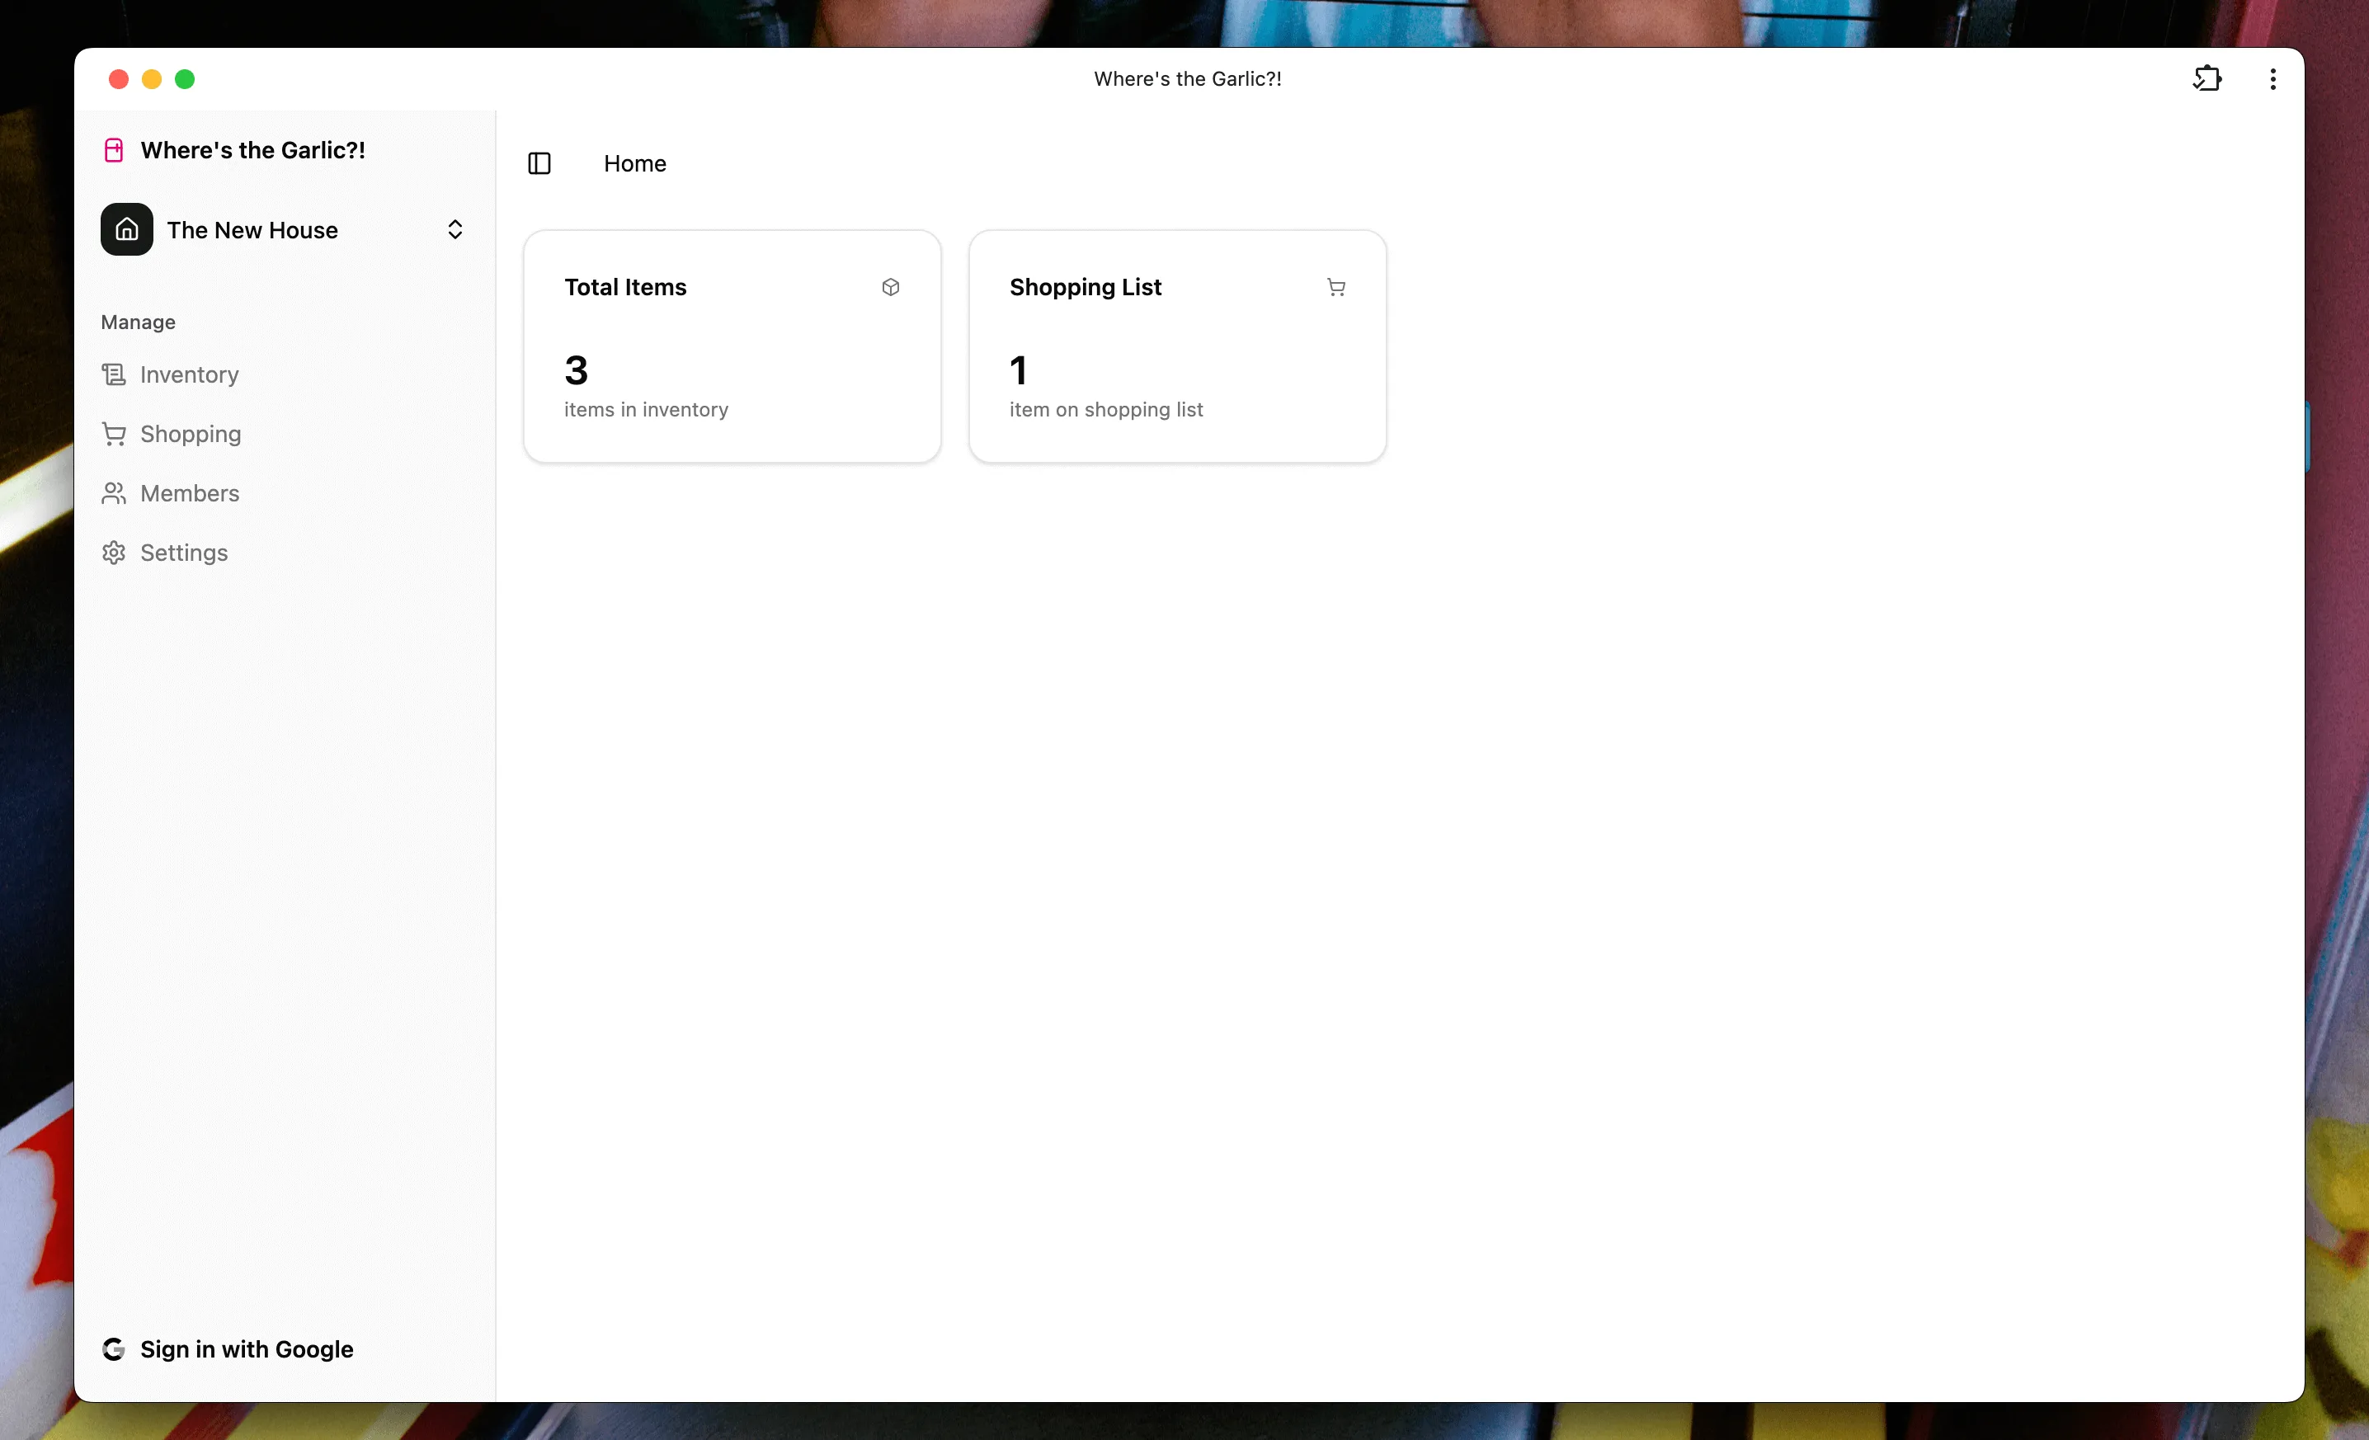Click the Home breadcrumb
Image resolution: width=2369 pixels, height=1440 pixels.
[x=634, y=163]
